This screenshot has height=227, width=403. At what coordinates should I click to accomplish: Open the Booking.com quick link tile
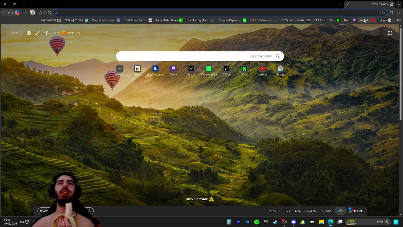coord(155,71)
